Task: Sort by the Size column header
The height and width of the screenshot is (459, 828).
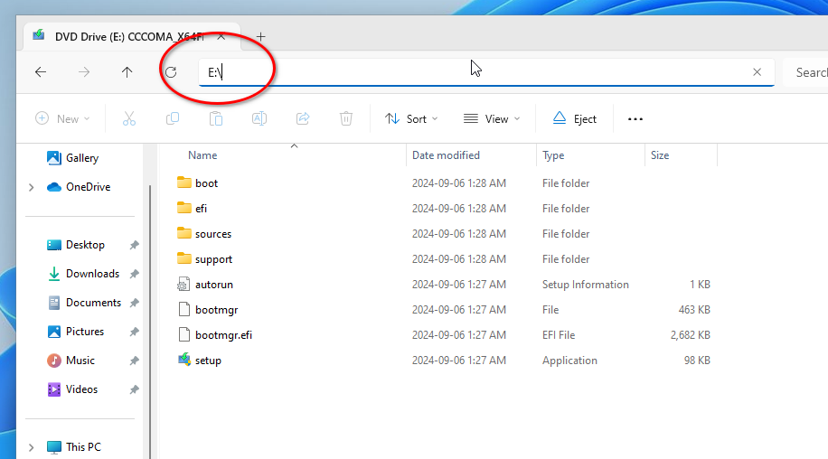Action: (x=660, y=155)
